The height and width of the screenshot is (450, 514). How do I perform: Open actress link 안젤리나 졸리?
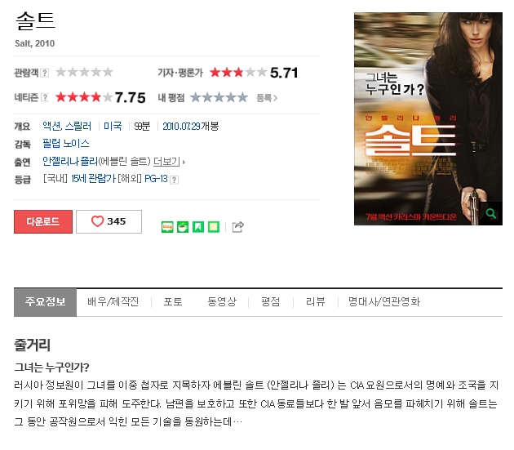[x=70, y=161]
